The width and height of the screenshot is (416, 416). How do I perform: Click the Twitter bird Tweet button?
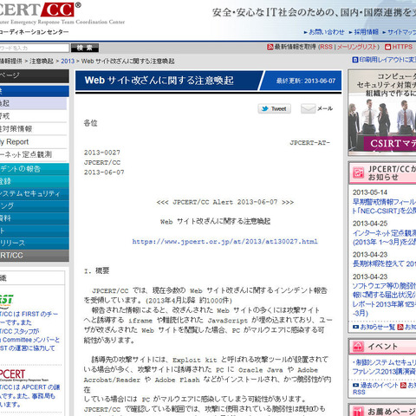[x=274, y=109]
